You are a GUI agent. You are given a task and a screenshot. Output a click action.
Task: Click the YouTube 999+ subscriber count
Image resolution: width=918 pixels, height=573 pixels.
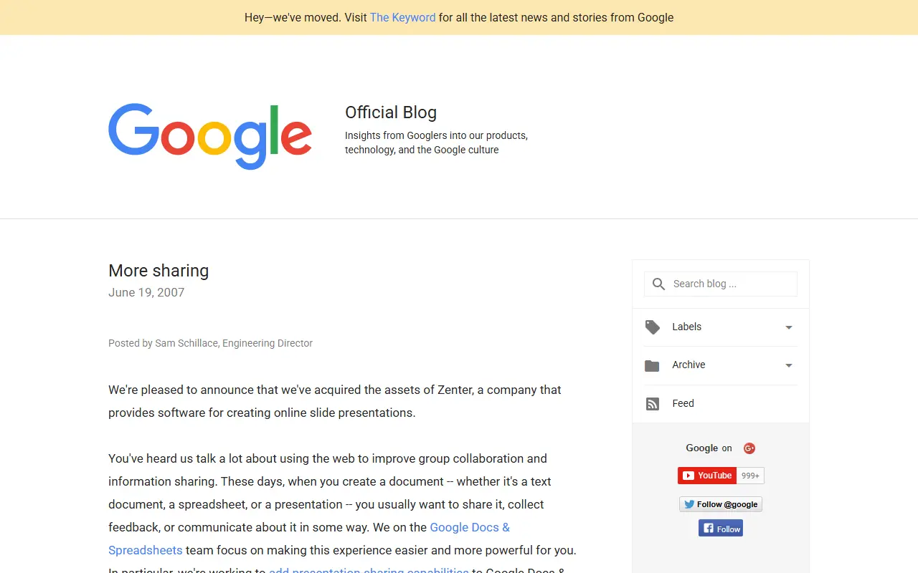pos(750,476)
